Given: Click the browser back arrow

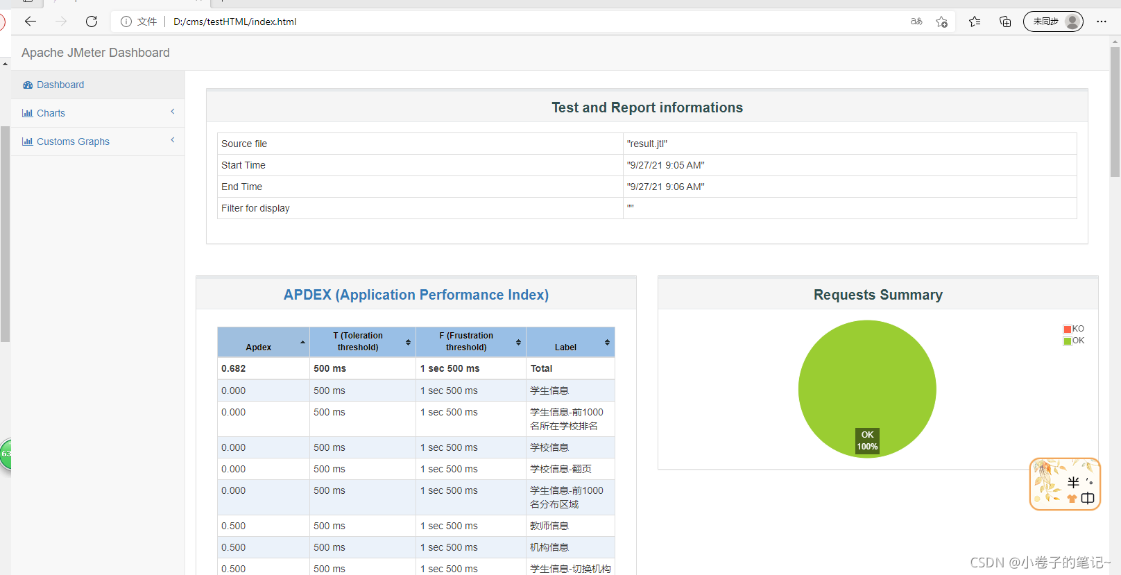Looking at the screenshot, I should (31, 22).
